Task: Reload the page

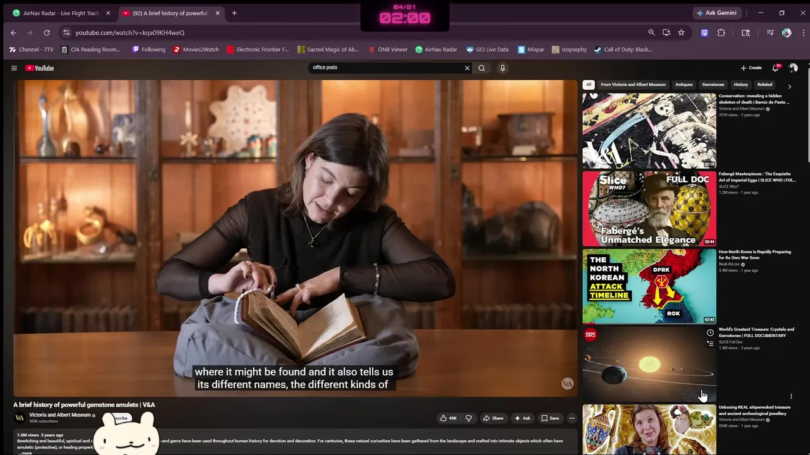Action: pyautogui.click(x=47, y=33)
